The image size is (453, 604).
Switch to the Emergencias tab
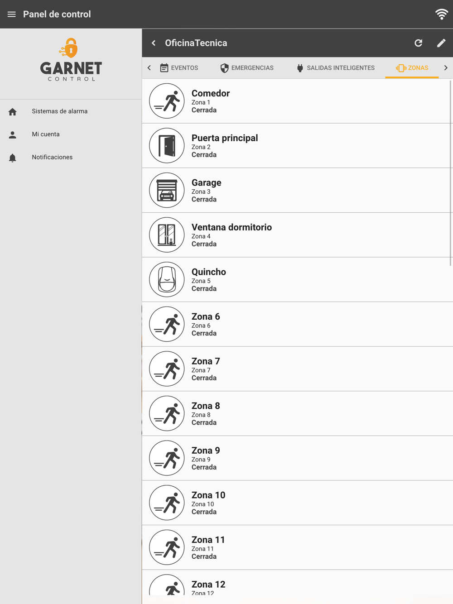pyautogui.click(x=247, y=68)
